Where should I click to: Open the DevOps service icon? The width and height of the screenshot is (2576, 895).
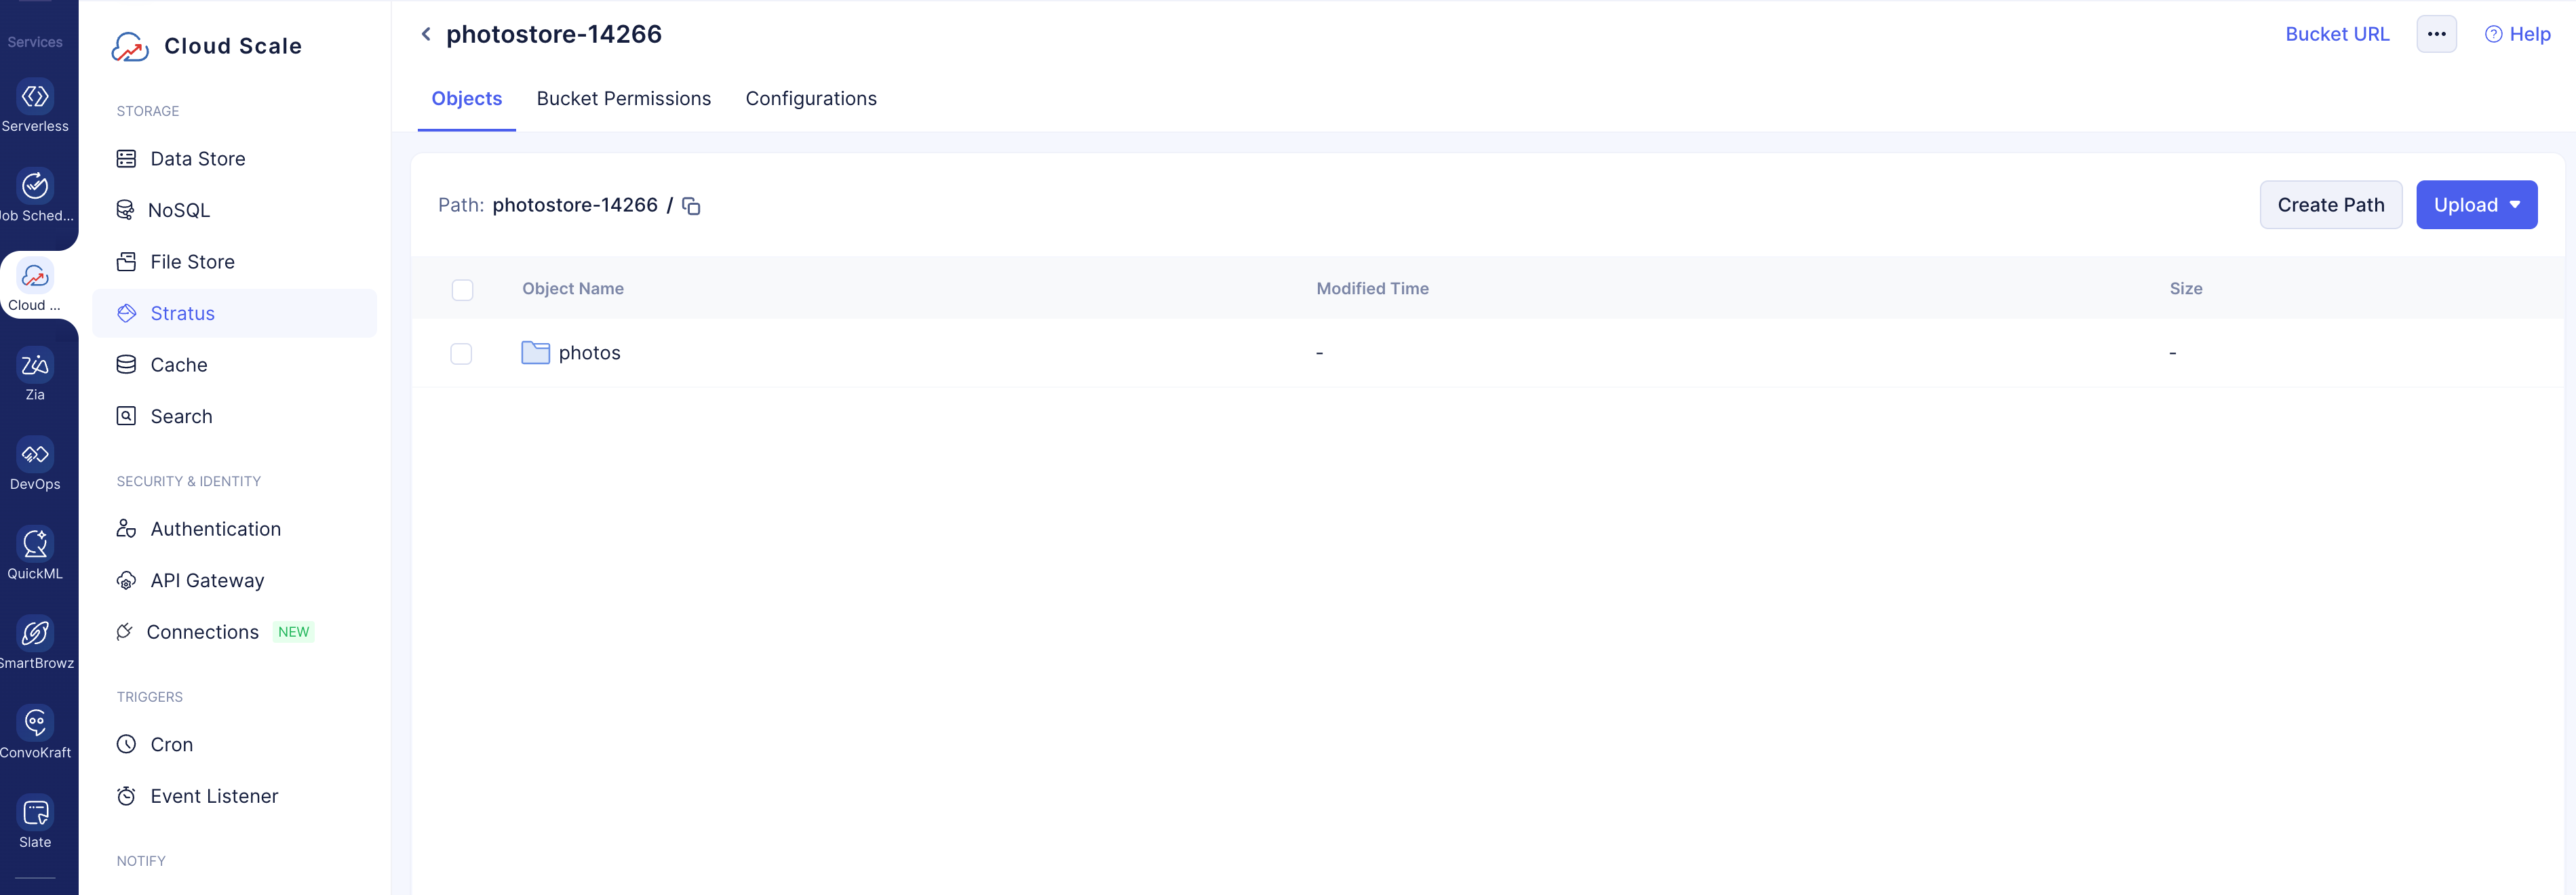35,455
